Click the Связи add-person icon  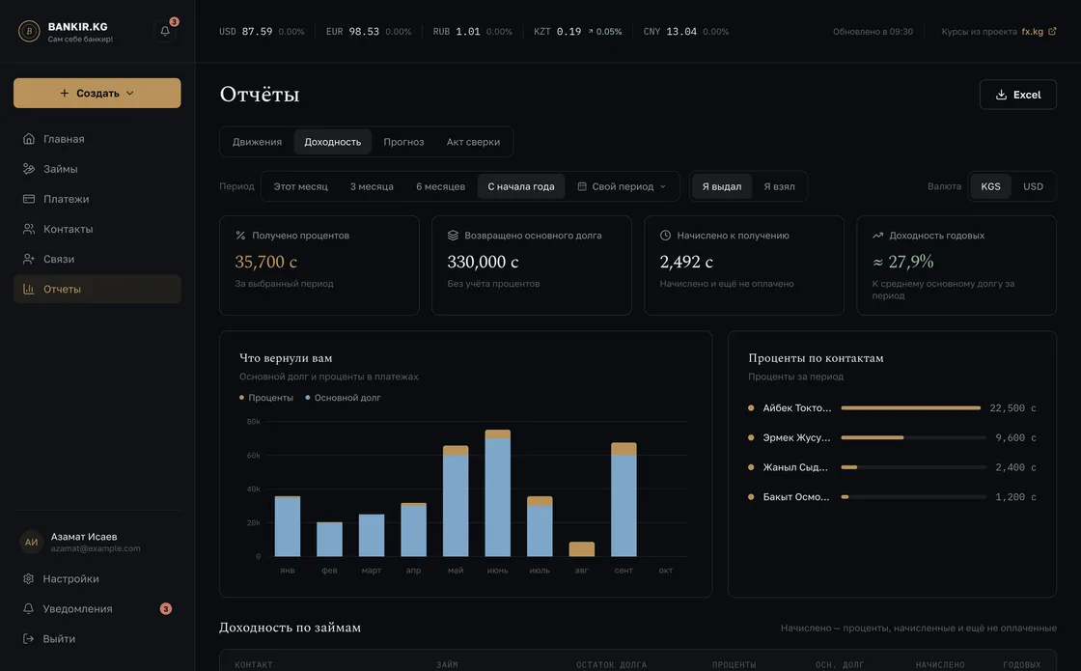pyautogui.click(x=28, y=260)
